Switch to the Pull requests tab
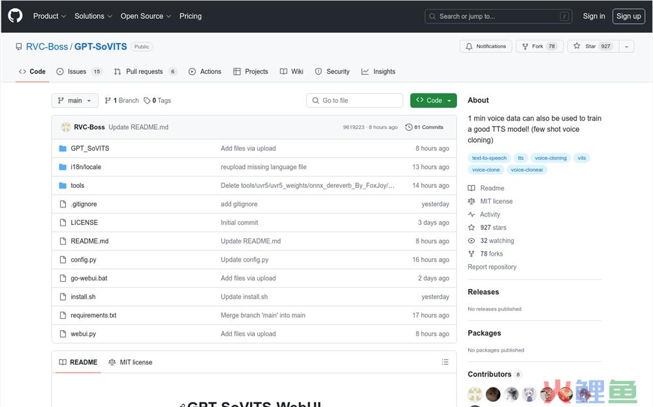Viewport: 653px width, 407px height. 146,72
